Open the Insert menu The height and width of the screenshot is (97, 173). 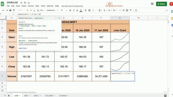tap(24, 6)
